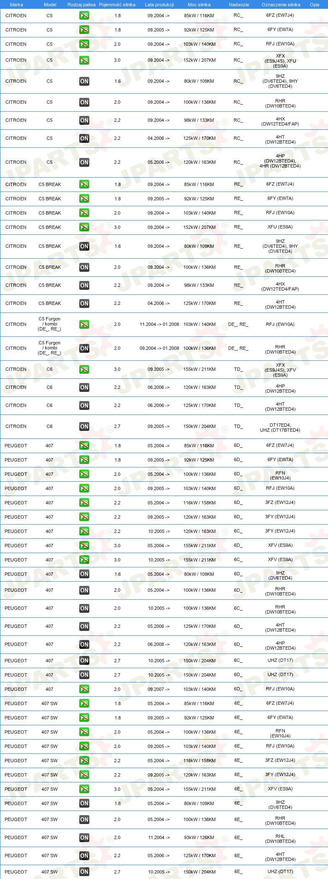Click the DT17ED4, UHZ (DT17BTED4) engine code
This screenshot has width=328, height=879.
coord(280,428)
